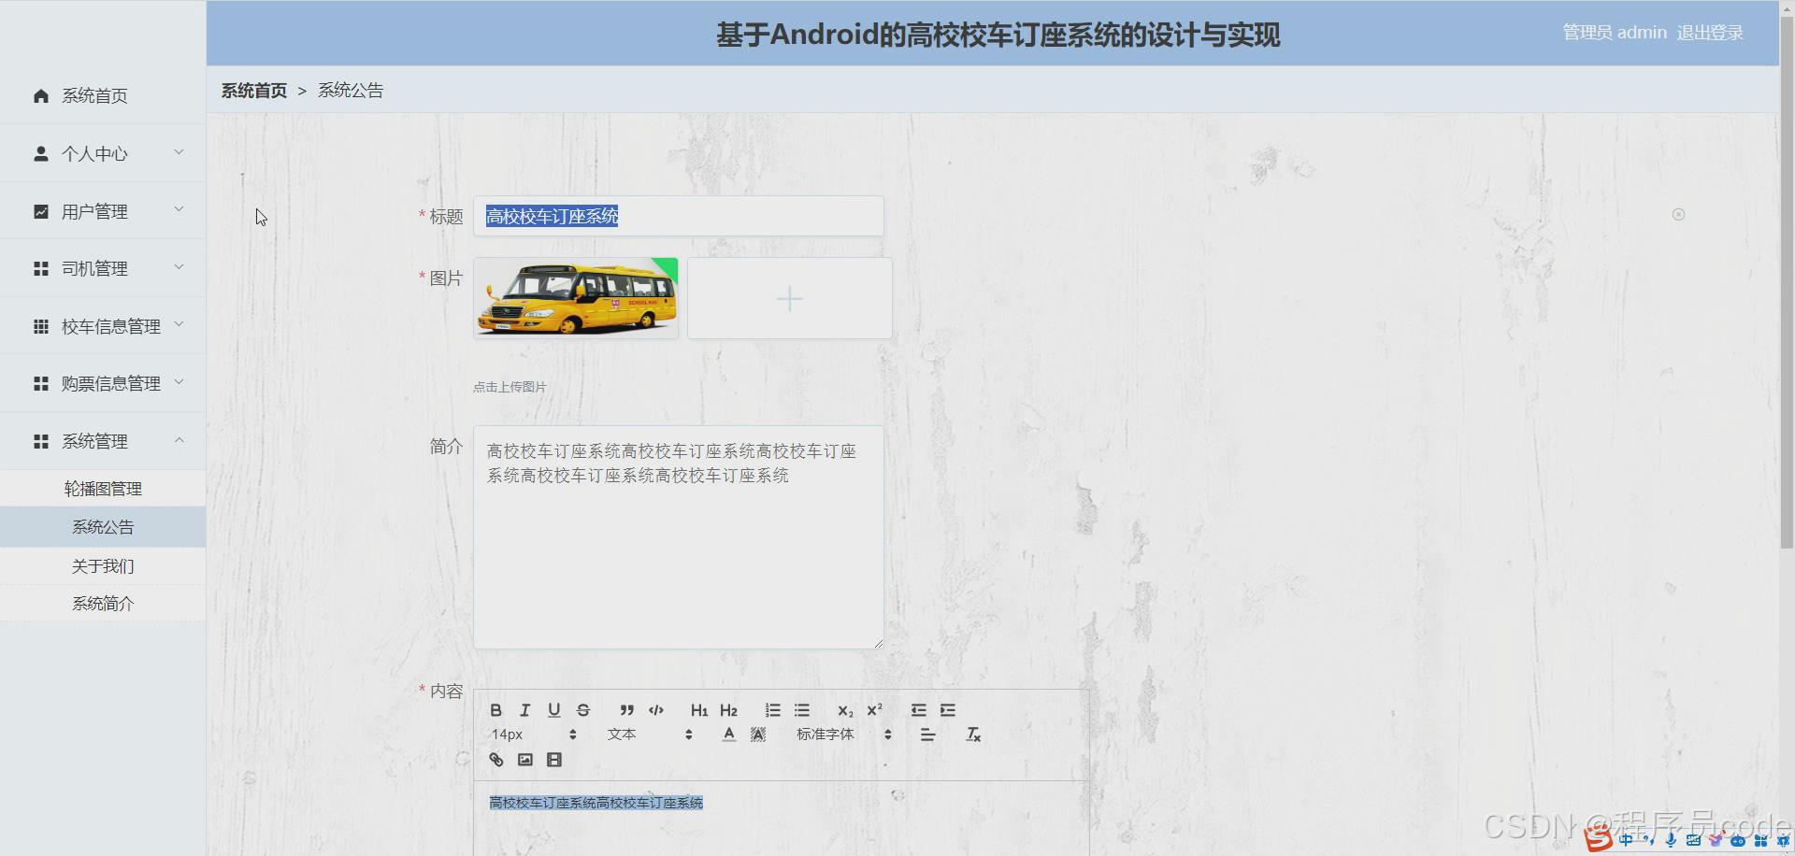1795x856 pixels.
Task: Expand the 个人中心 menu
Action: [103, 153]
